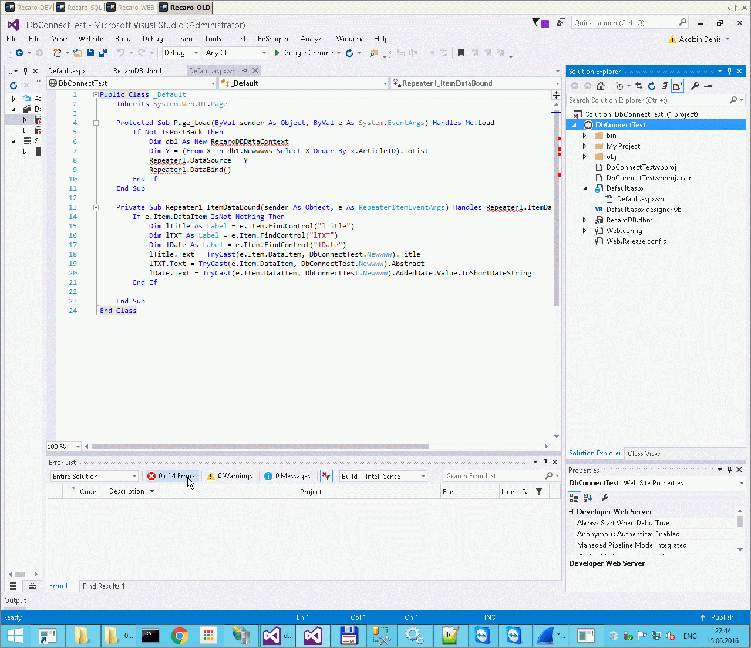
Task: Start debugging with the green play arrow
Action: pos(277,53)
